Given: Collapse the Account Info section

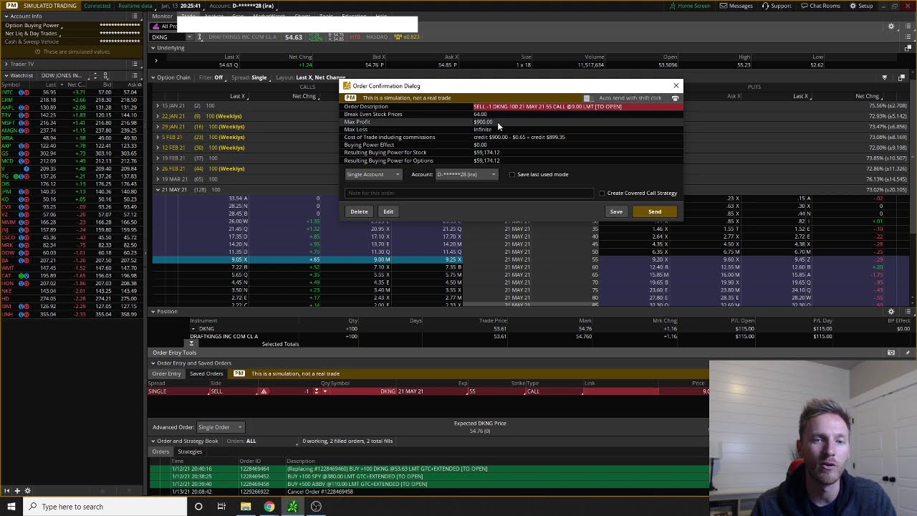Looking at the screenshot, I should pos(6,16).
